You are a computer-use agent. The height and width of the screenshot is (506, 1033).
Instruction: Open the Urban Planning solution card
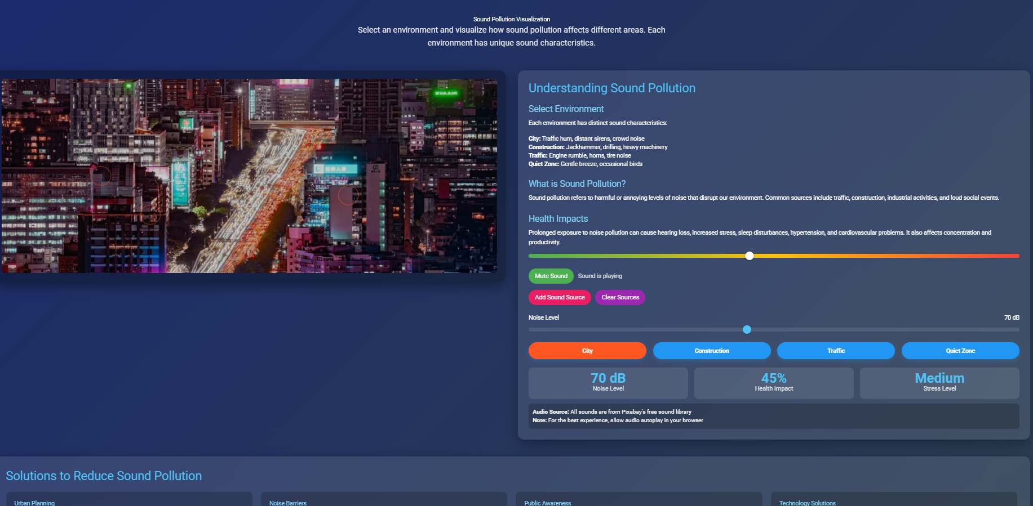pyautogui.click(x=129, y=500)
